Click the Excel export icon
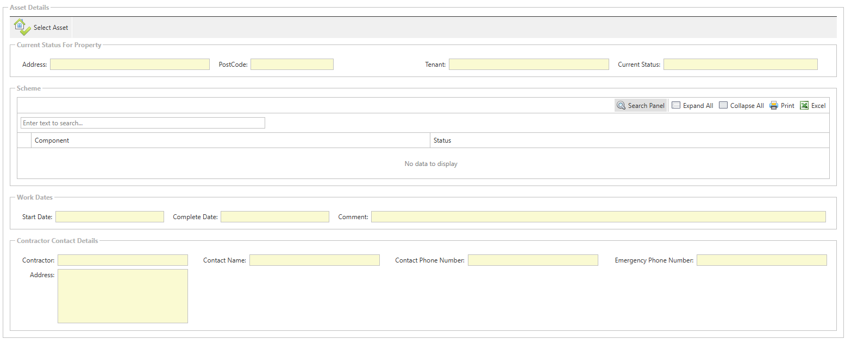The height and width of the screenshot is (339, 845). point(804,106)
